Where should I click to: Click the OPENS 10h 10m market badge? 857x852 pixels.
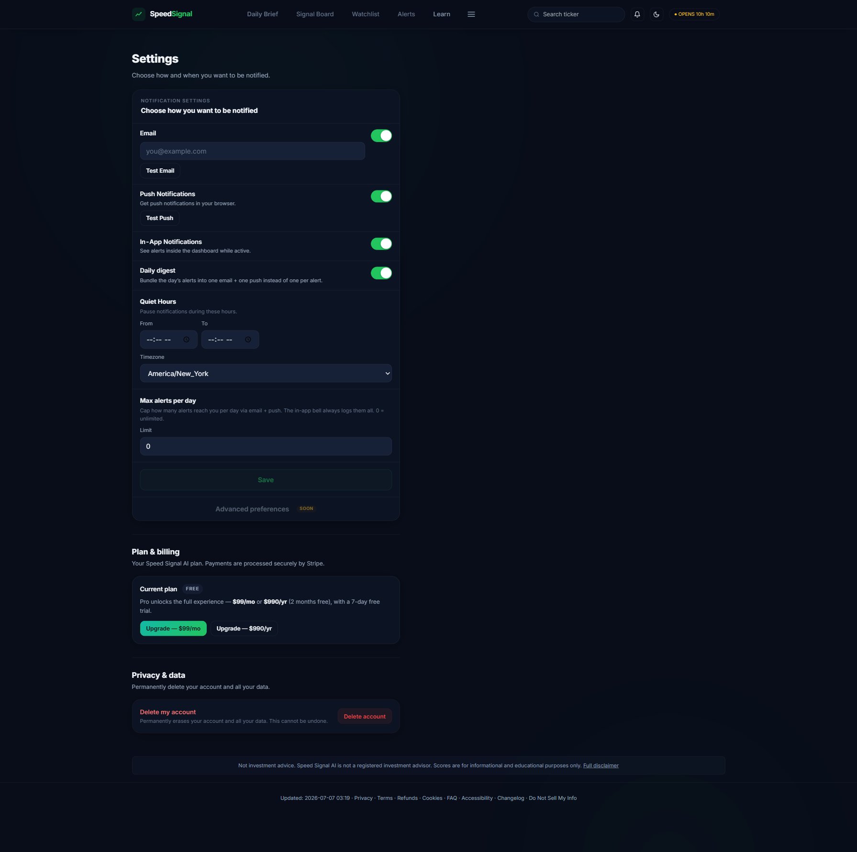point(694,14)
